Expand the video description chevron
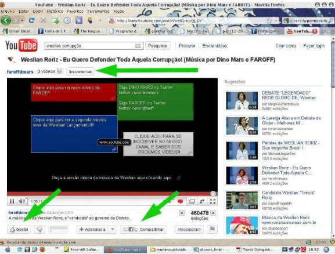This screenshot has height=254, width=335. tap(182, 213)
